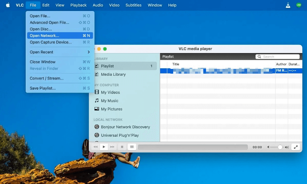The image size is (307, 184).
Task: Click the volume slider knob
Action: click(280, 147)
